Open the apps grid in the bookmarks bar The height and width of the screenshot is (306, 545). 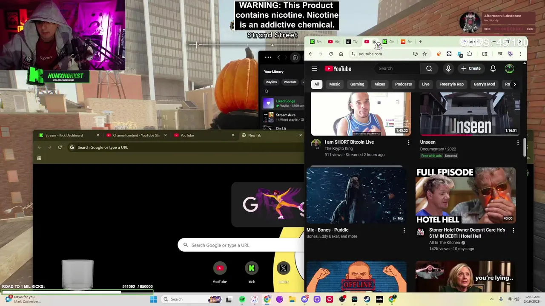[39, 158]
